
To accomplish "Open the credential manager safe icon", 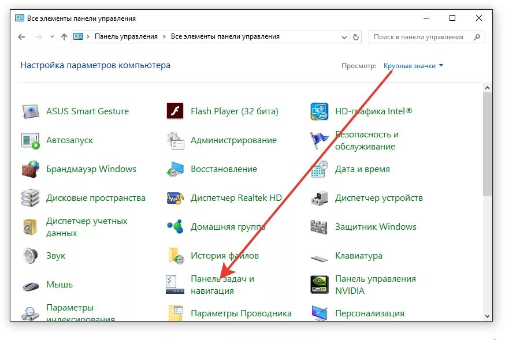I will tap(30, 227).
